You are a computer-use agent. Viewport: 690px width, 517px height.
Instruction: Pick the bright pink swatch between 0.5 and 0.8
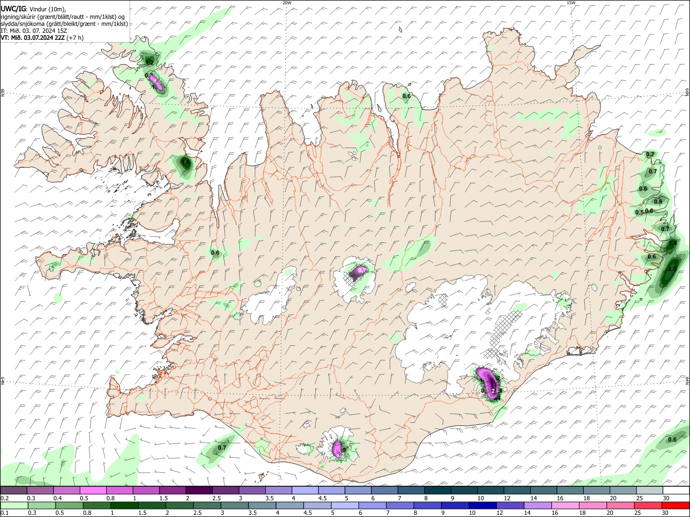93,490
